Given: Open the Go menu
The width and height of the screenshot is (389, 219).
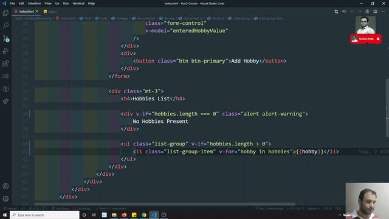Looking at the screenshot, I should click(57, 4).
